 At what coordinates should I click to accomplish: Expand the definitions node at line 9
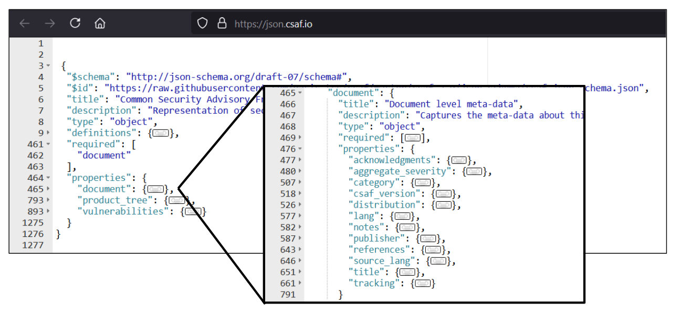click(48, 133)
